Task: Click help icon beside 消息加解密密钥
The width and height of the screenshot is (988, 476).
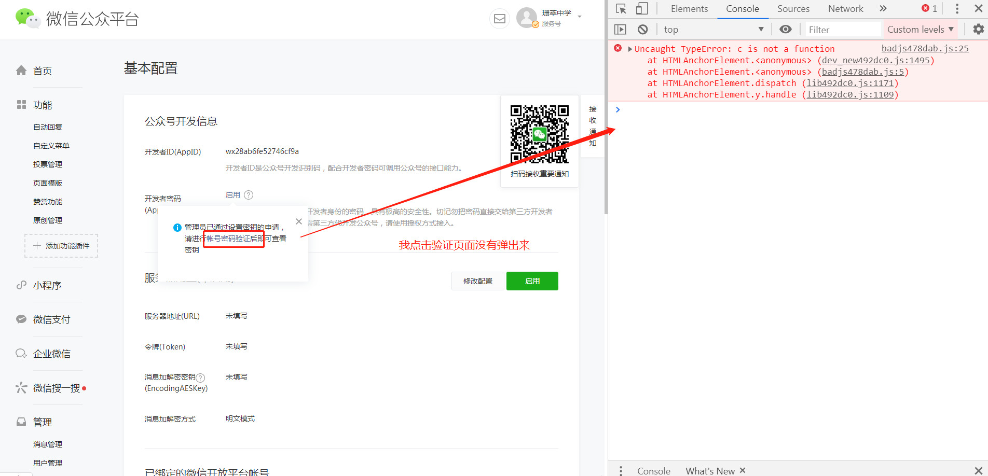Action: point(200,377)
